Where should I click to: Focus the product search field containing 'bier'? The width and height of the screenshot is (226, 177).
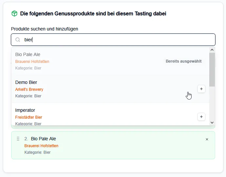(115, 40)
